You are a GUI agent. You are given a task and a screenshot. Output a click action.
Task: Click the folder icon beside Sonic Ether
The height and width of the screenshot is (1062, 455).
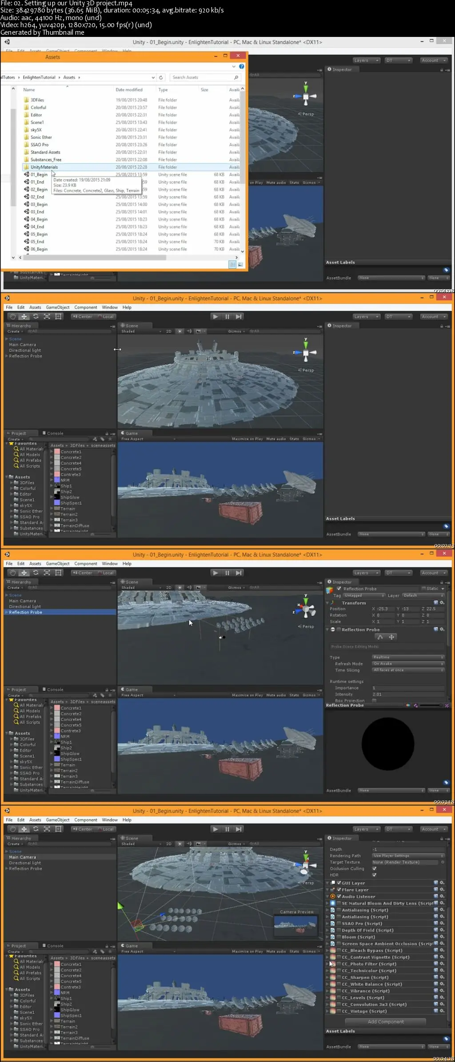(x=27, y=137)
